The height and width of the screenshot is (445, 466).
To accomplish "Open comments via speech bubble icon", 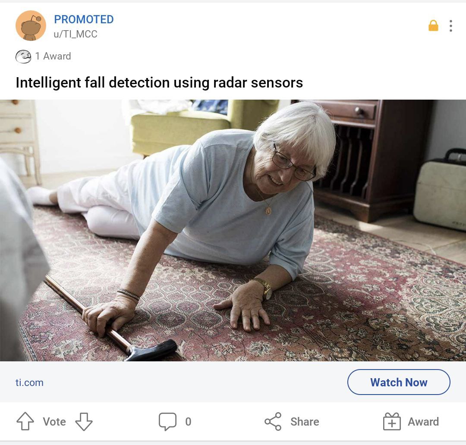I will [167, 422].
